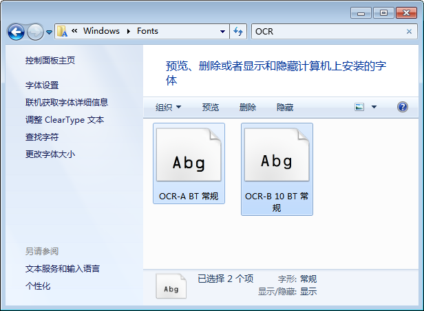Screen dimensions: 424x311
Task: Open 字体设置 in the sidebar
Action: click(x=42, y=86)
